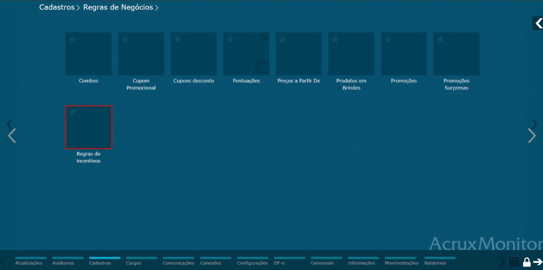
Task: Toggle favorite star on Produtos em Brindes
Action: tap(335, 39)
